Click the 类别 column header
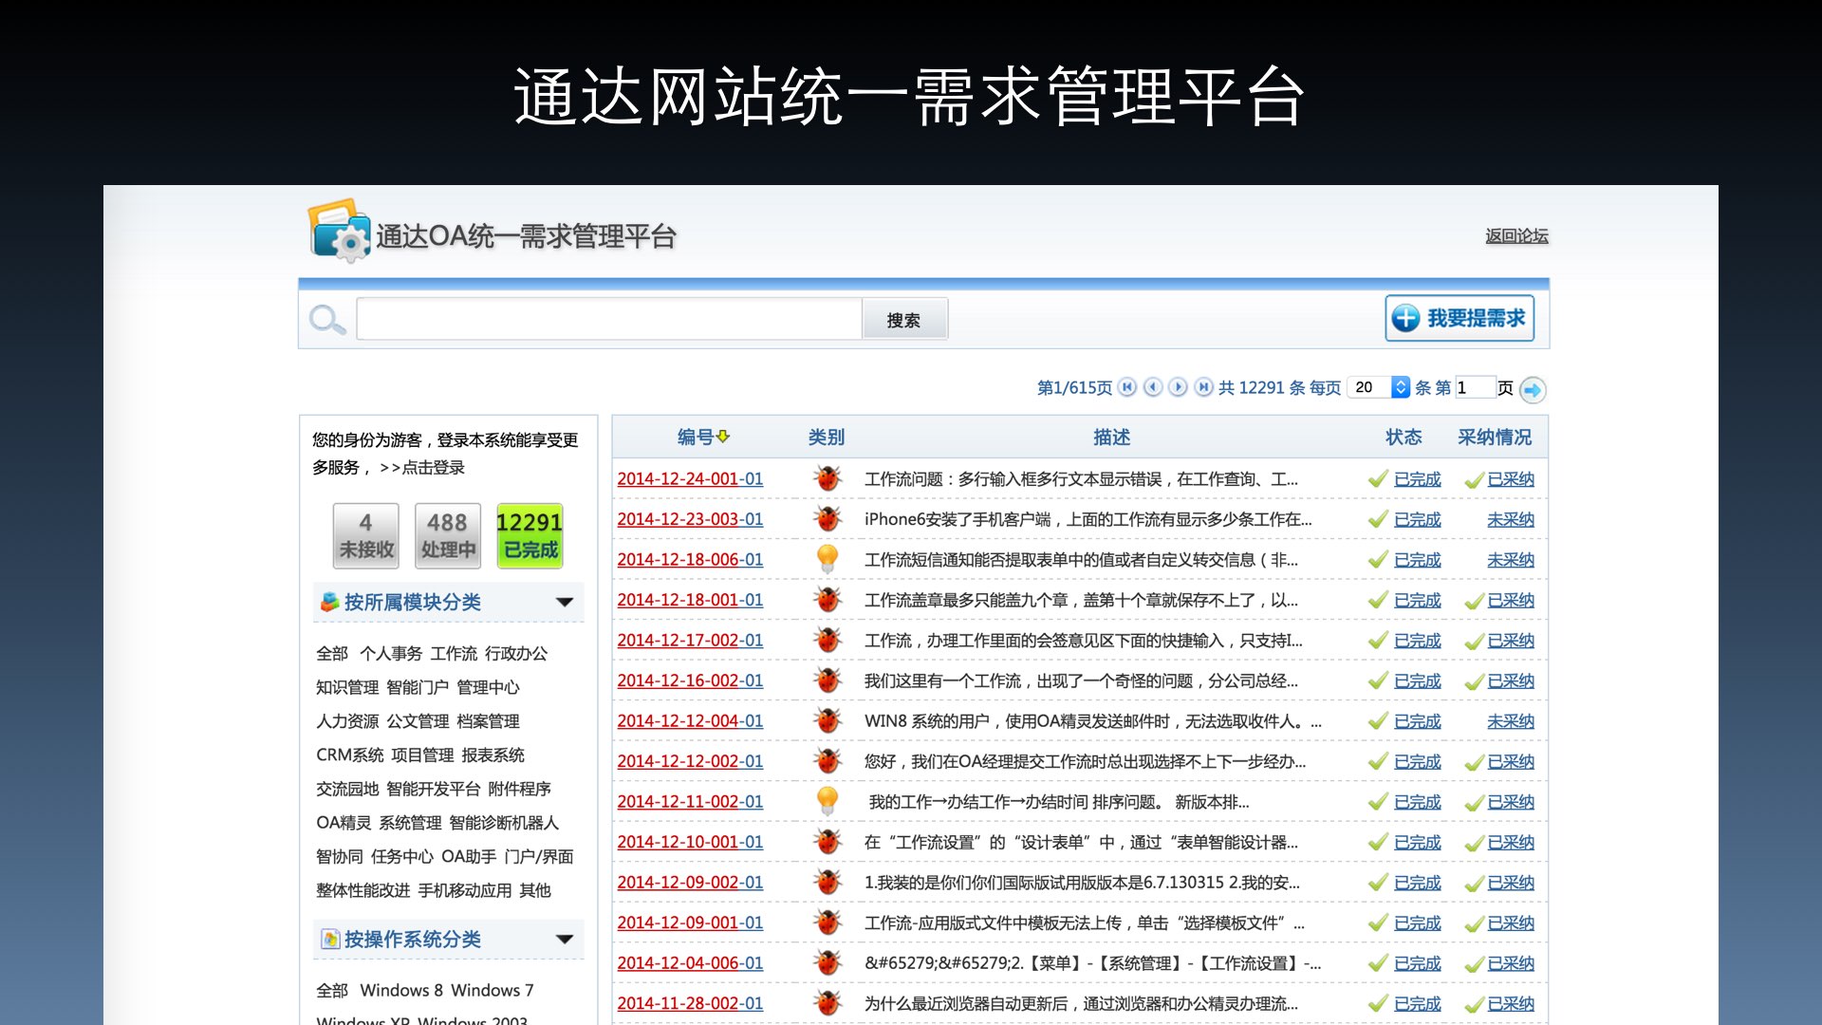This screenshot has height=1025, width=1822. pyautogui.click(x=827, y=437)
